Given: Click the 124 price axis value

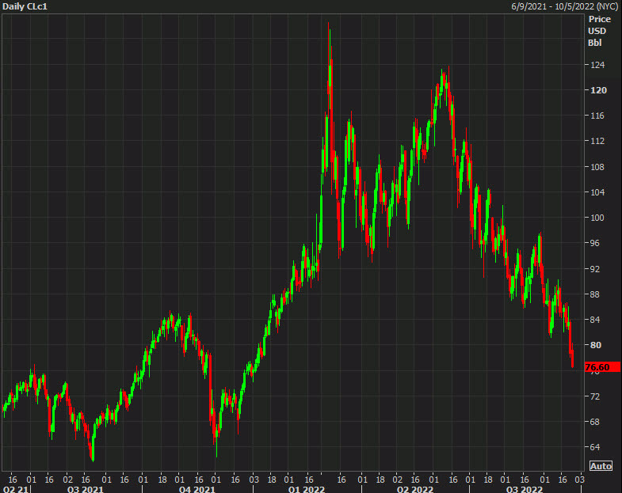Looking at the screenshot, I should click(x=597, y=65).
